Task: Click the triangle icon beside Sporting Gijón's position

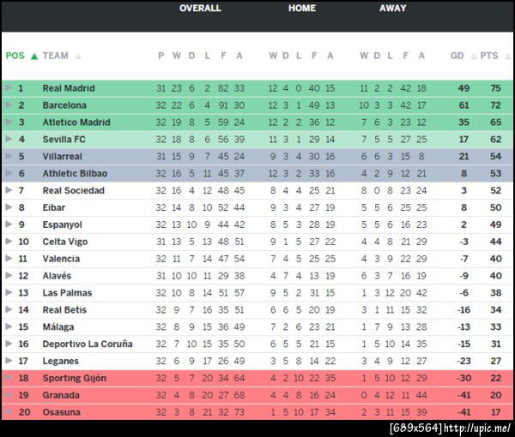Action: [9, 378]
